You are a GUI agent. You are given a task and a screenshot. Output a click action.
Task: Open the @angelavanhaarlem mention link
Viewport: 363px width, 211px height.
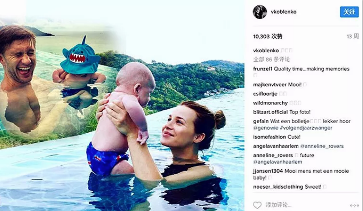tap(278, 162)
